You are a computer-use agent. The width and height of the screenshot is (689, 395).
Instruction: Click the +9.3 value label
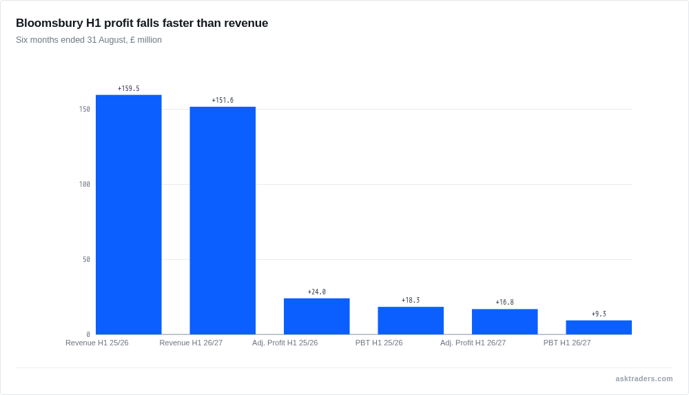pos(599,314)
